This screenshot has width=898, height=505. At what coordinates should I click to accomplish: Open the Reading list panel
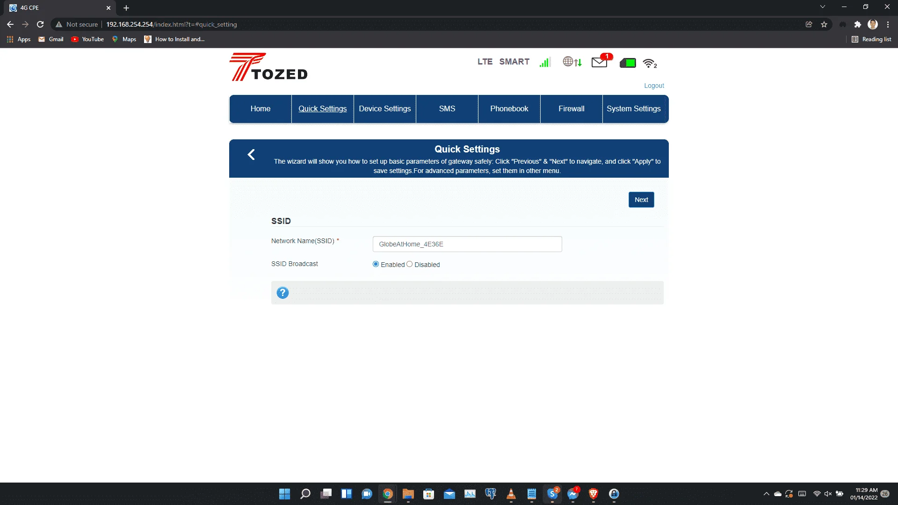pos(871,39)
